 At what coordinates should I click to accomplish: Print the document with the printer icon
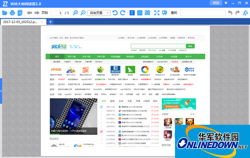coord(12,13)
